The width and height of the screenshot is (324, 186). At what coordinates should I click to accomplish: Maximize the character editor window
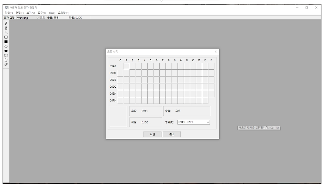[307, 8]
